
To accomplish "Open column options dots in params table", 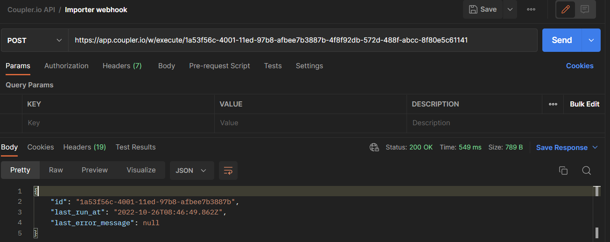I will pos(553,104).
